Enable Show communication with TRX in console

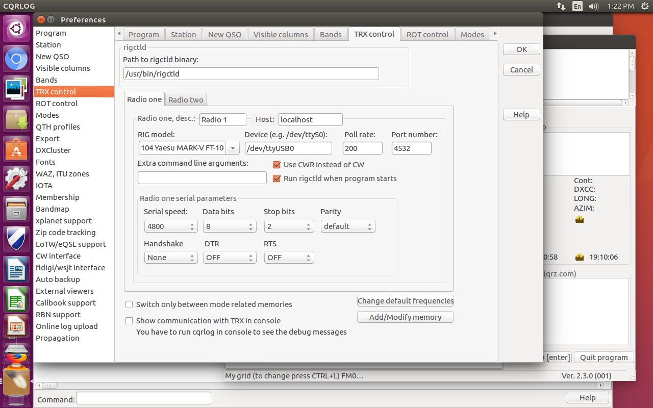[129, 321]
